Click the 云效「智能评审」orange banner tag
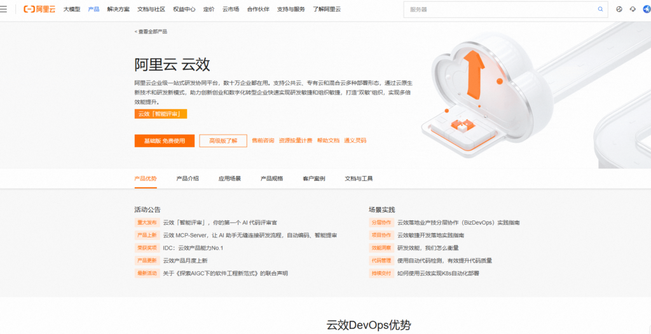Image resolution: width=651 pixels, height=334 pixels. pyautogui.click(x=160, y=114)
